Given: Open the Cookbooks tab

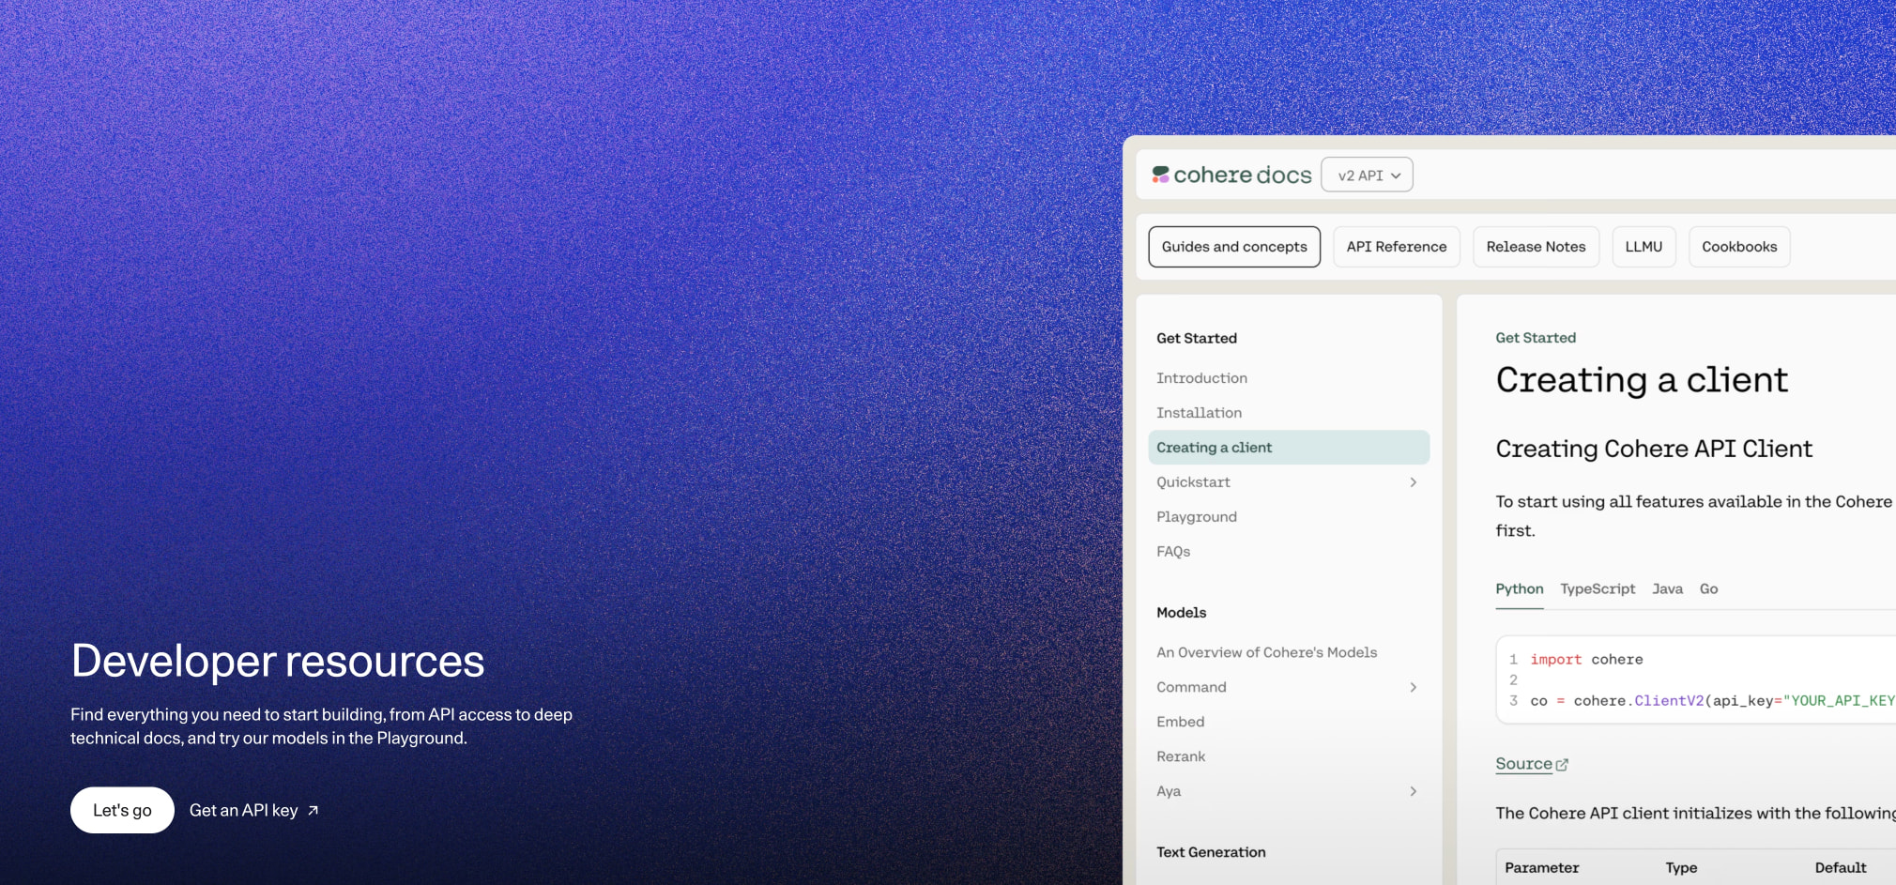Looking at the screenshot, I should pos(1739,247).
